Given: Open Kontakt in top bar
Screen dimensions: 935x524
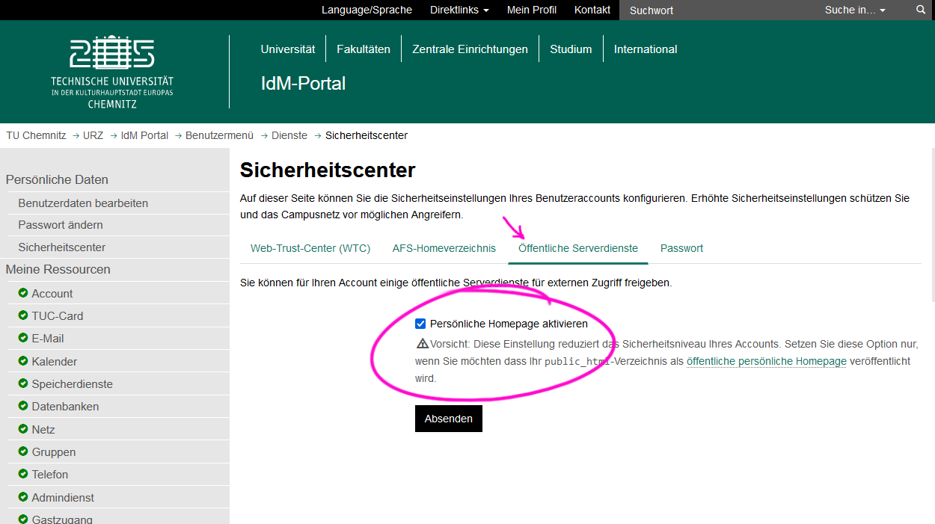Looking at the screenshot, I should tap(592, 10).
